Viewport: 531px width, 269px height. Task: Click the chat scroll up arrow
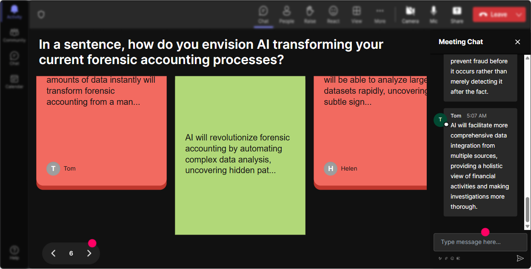point(528,58)
